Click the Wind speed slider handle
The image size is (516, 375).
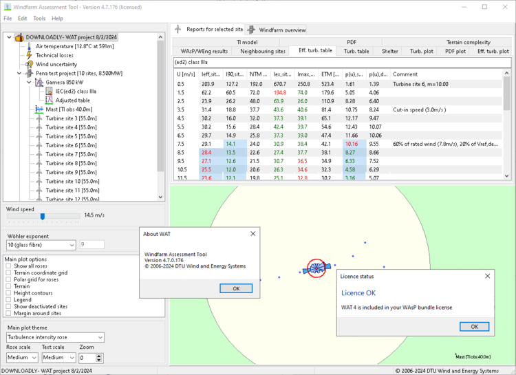tap(43, 215)
